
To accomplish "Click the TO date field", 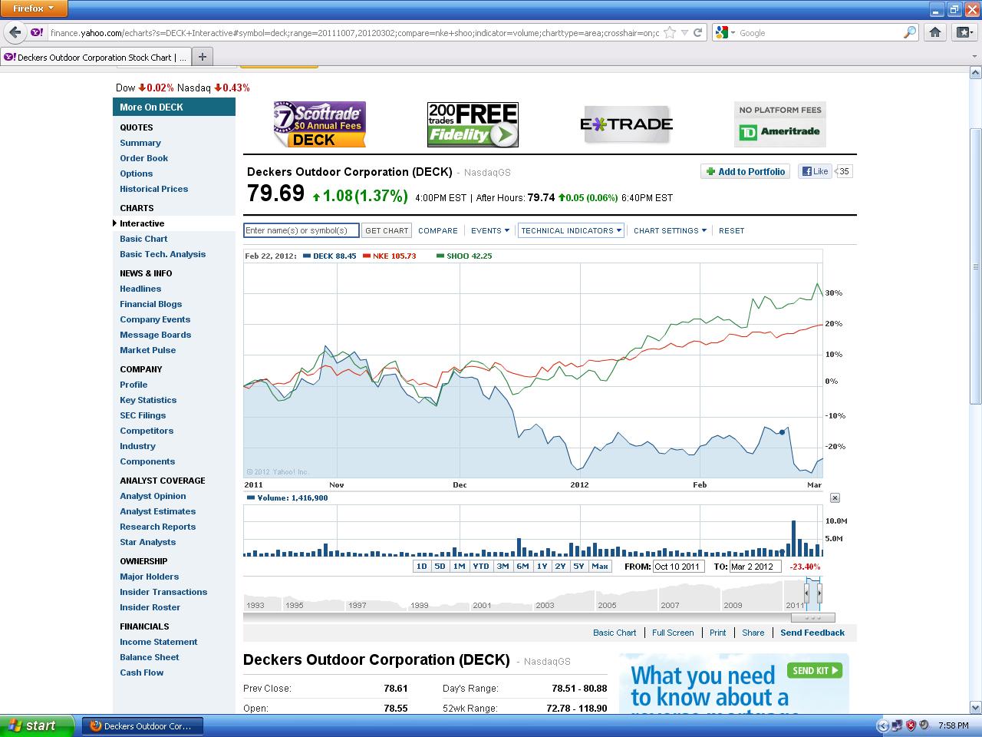I will [x=755, y=567].
